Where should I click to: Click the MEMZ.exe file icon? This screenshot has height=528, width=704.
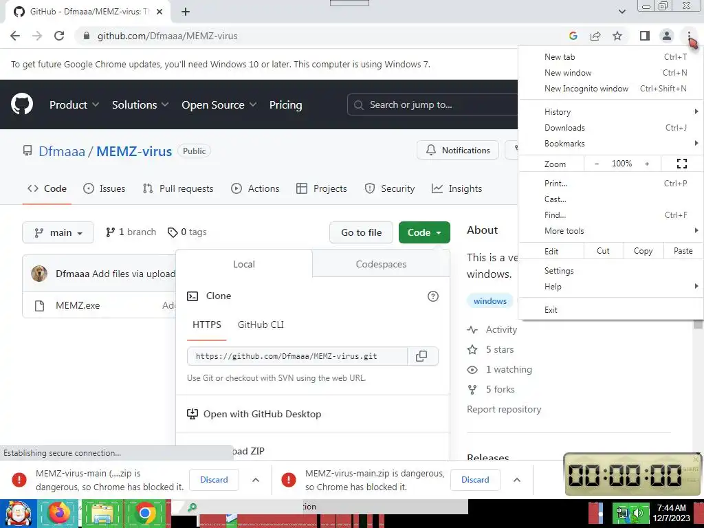point(39,306)
